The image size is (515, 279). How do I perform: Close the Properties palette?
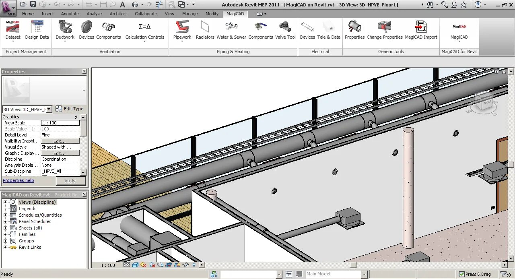pos(84,72)
